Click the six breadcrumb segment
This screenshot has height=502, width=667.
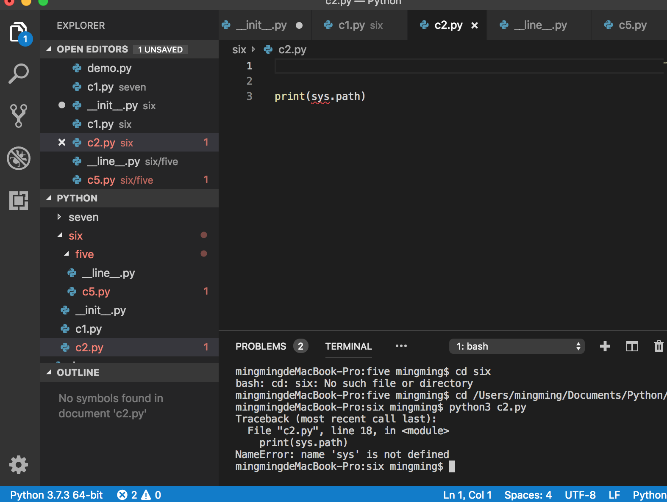point(239,50)
